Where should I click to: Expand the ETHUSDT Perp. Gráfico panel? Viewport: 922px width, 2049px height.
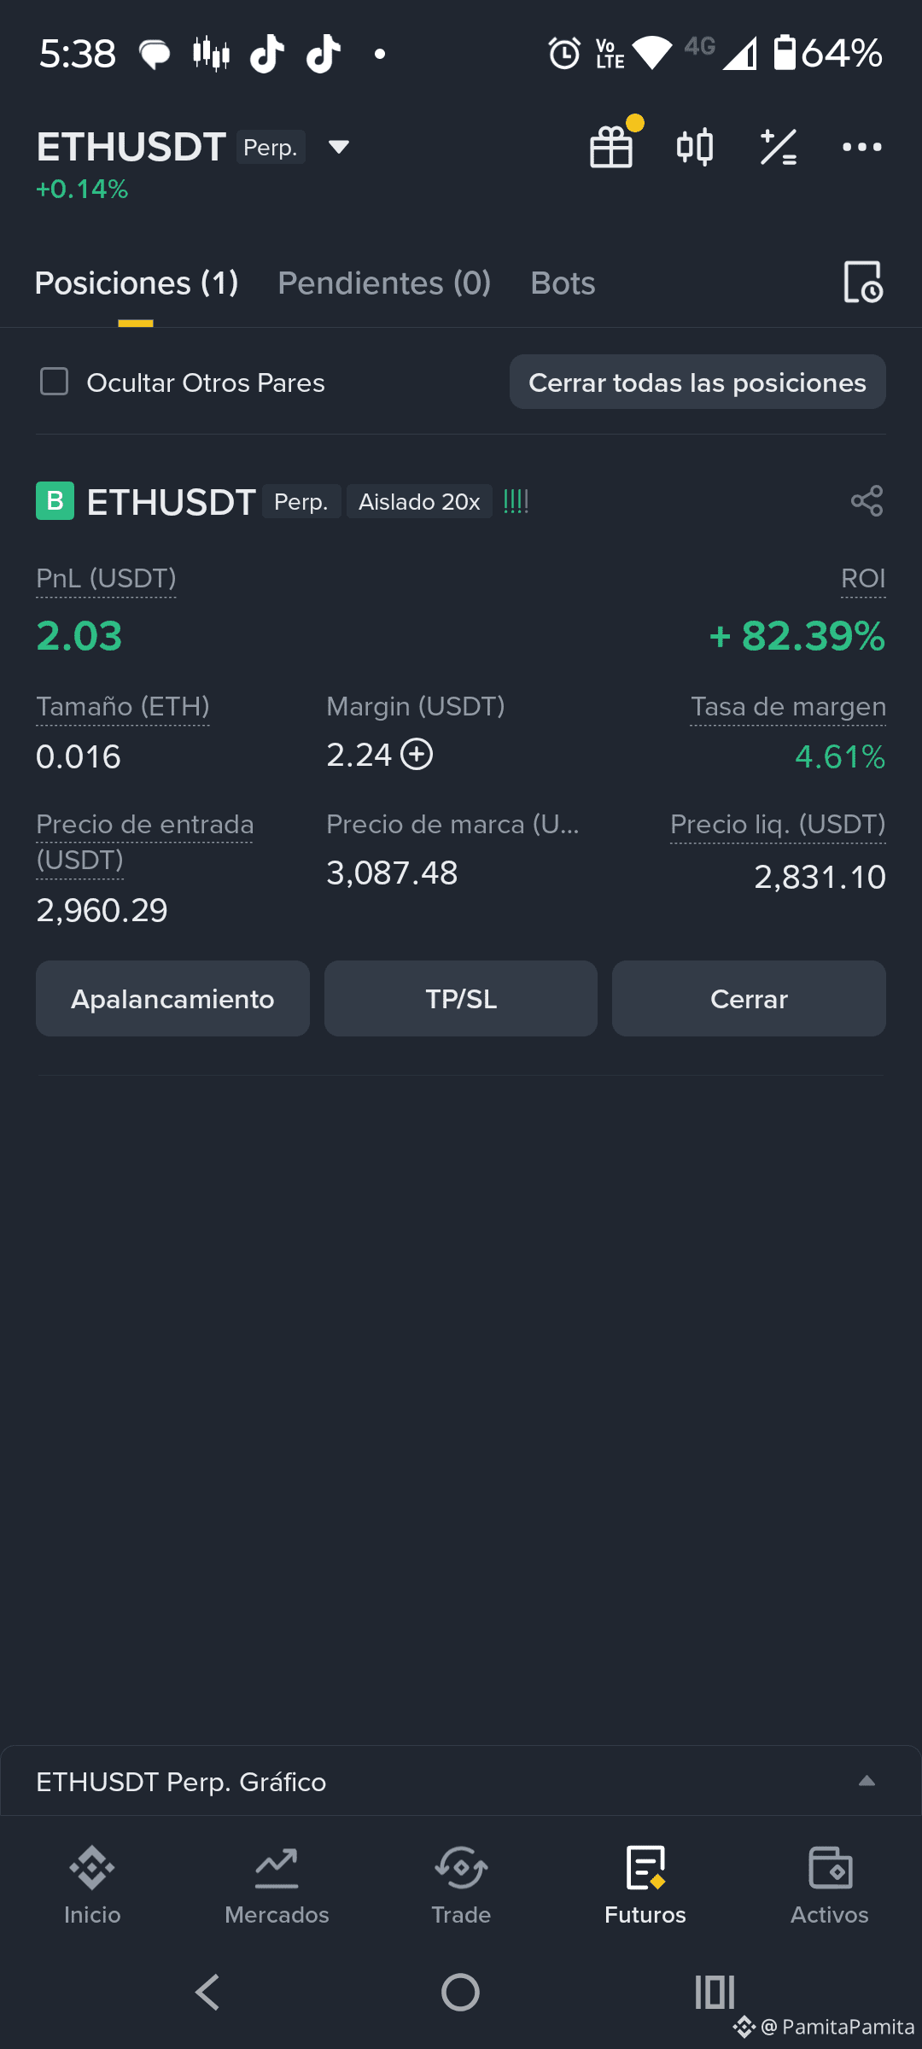[x=461, y=1781]
